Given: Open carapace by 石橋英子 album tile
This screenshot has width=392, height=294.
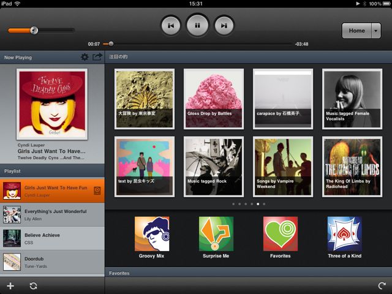Looking at the screenshot, I should click(283, 99).
